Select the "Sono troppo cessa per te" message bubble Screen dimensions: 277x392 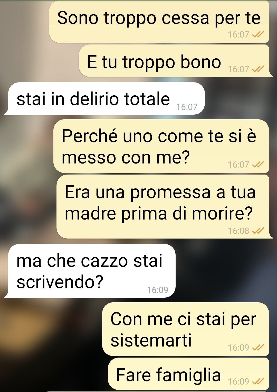pos(159,22)
